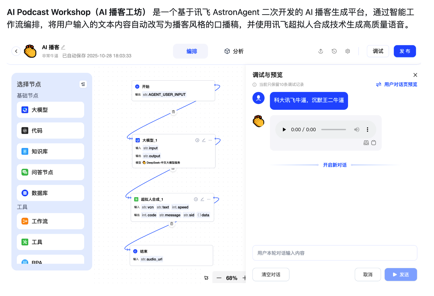Screen dimensions: 434x296
Task: Click the run icon on 大模型_1 node
Action: coord(197,140)
